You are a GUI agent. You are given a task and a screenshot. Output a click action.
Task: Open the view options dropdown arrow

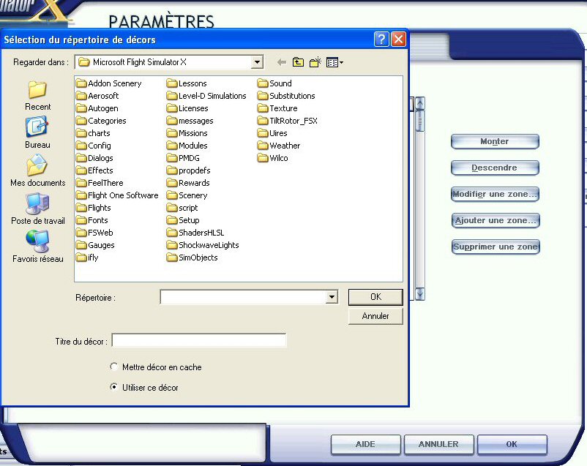click(x=341, y=62)
